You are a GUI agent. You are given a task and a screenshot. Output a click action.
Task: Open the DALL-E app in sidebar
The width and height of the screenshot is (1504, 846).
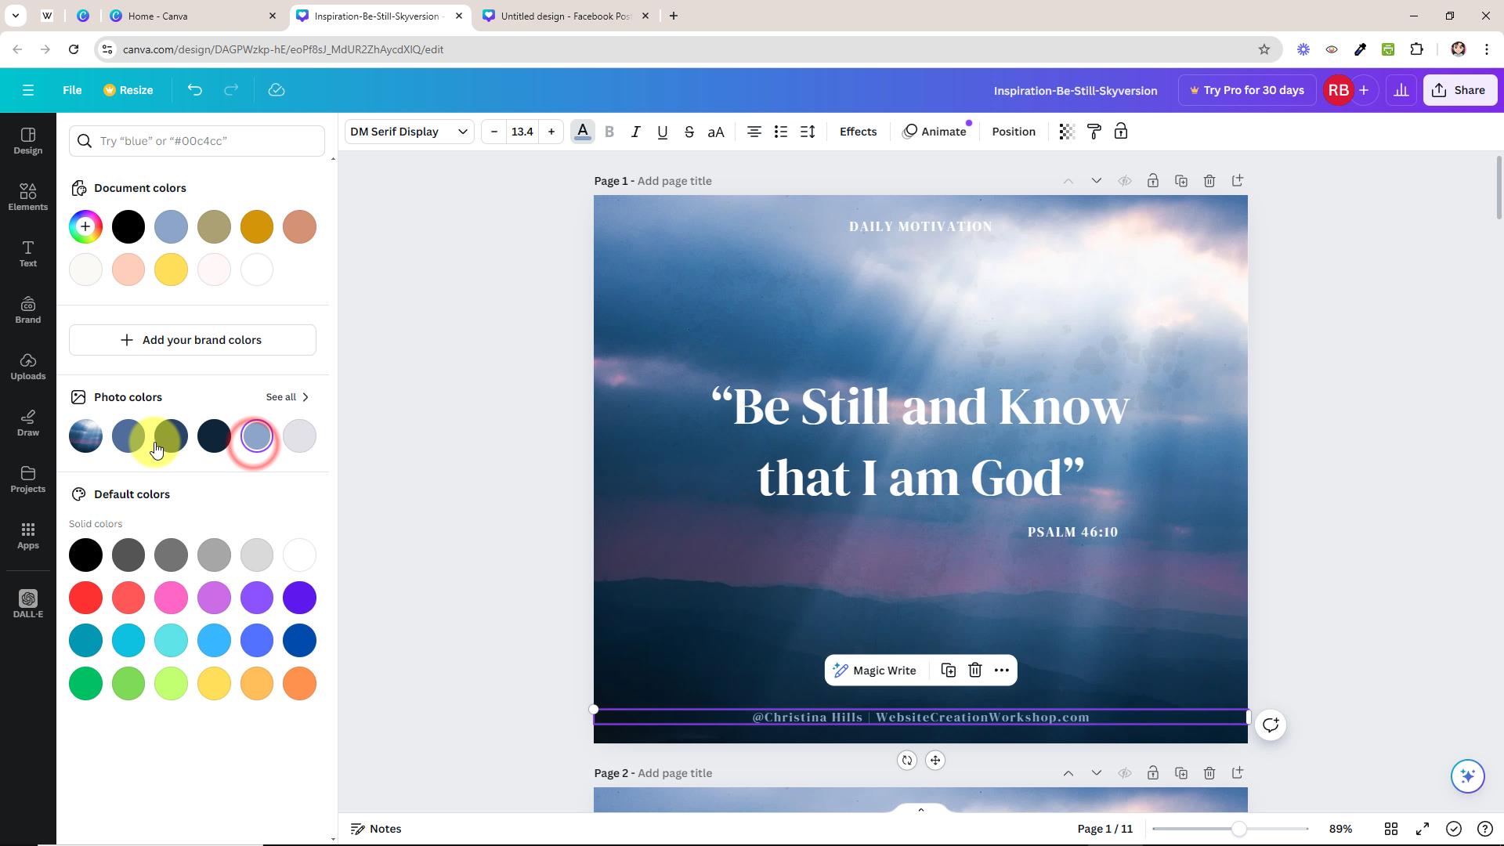pyautogui.click(x=28, y=604)
